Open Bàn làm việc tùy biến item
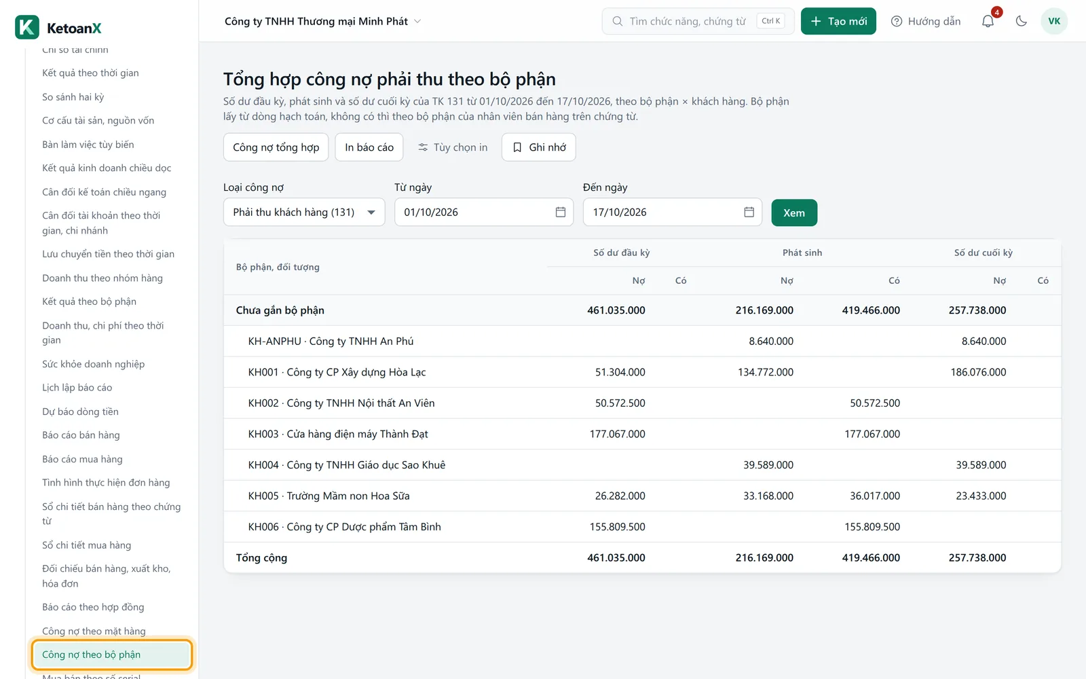The width and height of the screenshot is (1086, 679). tap(88, 145)
